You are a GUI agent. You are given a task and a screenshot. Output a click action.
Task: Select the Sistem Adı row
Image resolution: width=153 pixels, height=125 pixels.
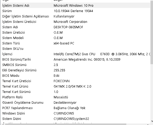pyautogui.click(x=76, y=27)
